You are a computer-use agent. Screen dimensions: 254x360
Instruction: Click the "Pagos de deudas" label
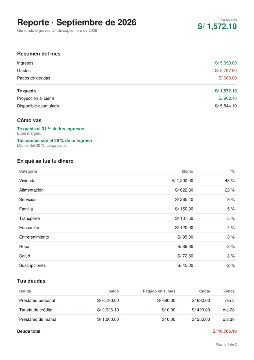pos(34,78)
